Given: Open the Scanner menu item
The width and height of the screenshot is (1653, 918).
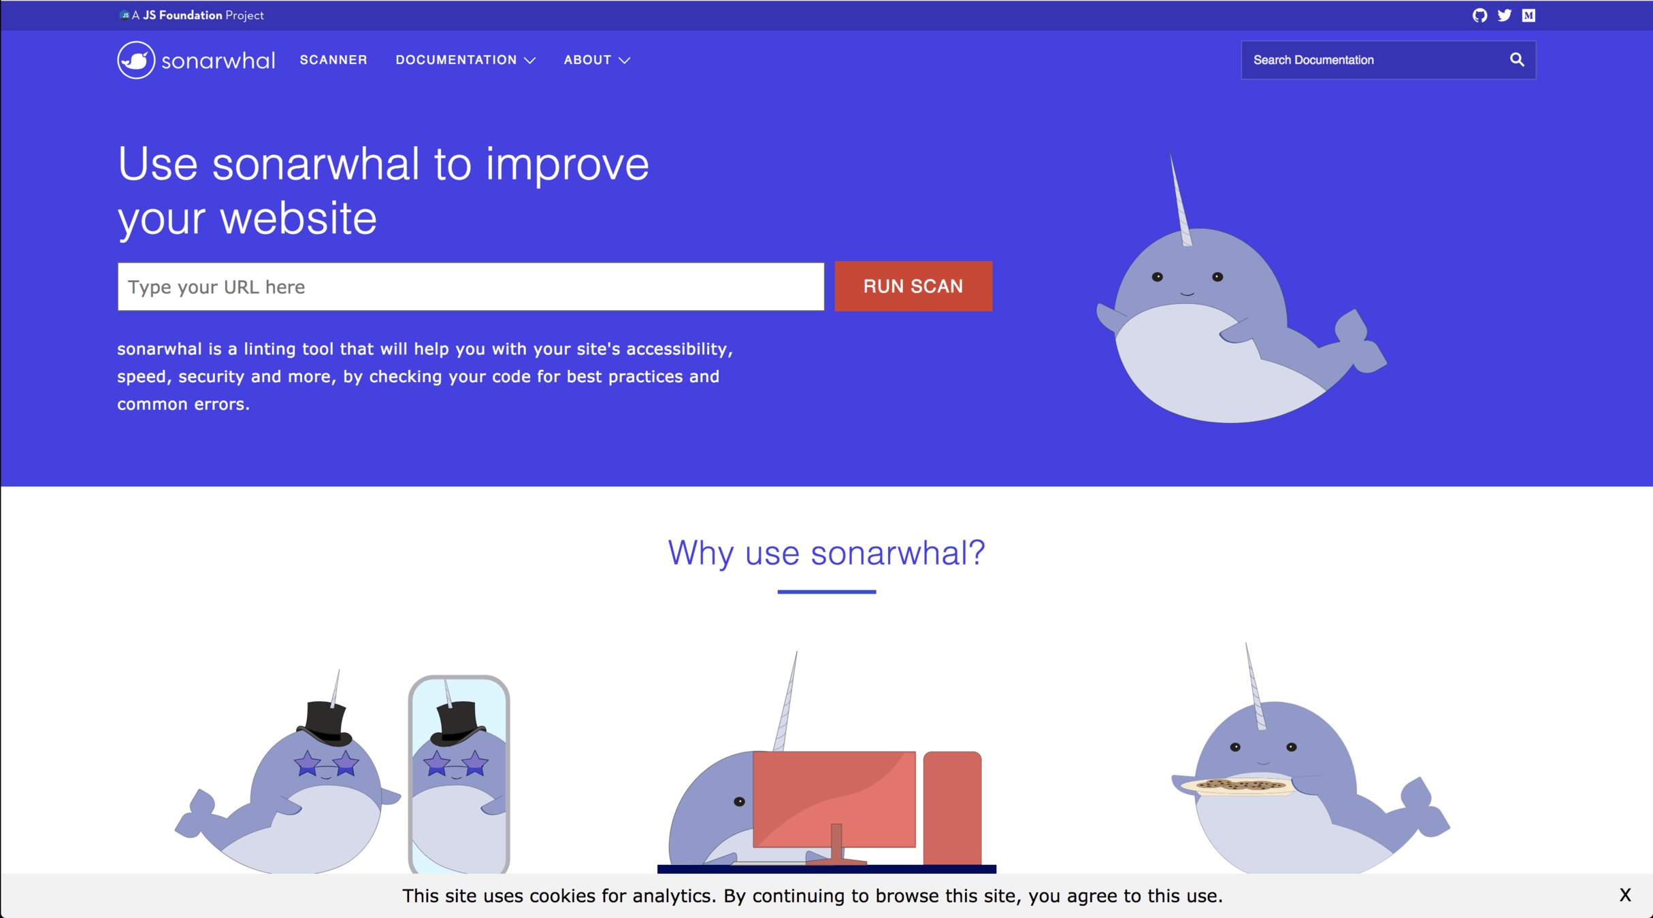Looking at the screenshot, I should click(x=333, y=60).
